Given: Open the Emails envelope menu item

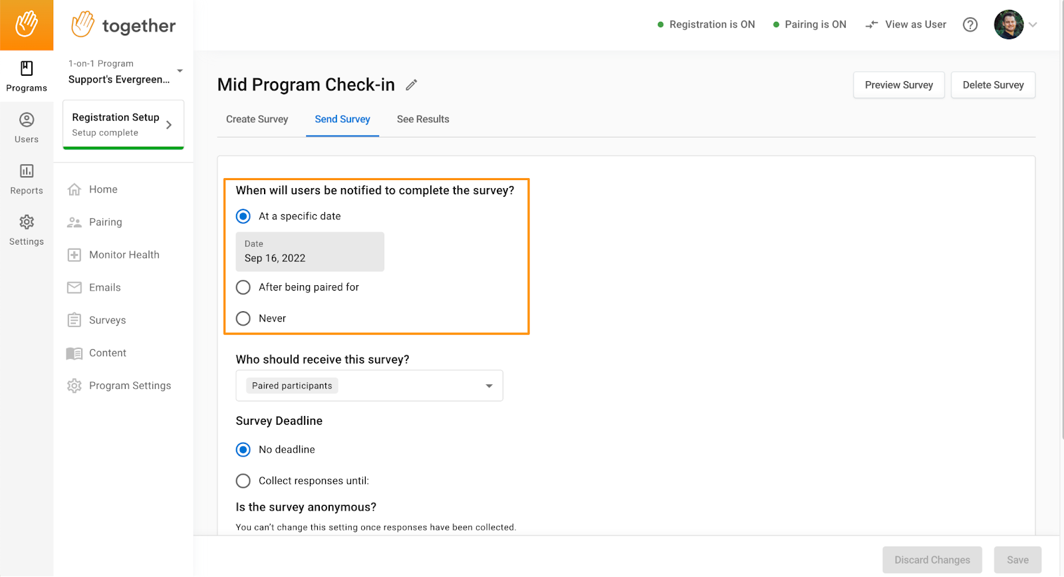Looking at the screenshot, I should (x=94, y=287).
